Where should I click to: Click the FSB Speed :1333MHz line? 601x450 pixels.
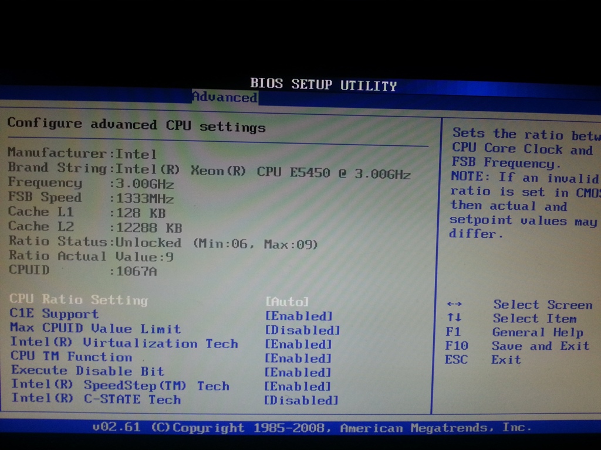[91, 198]
